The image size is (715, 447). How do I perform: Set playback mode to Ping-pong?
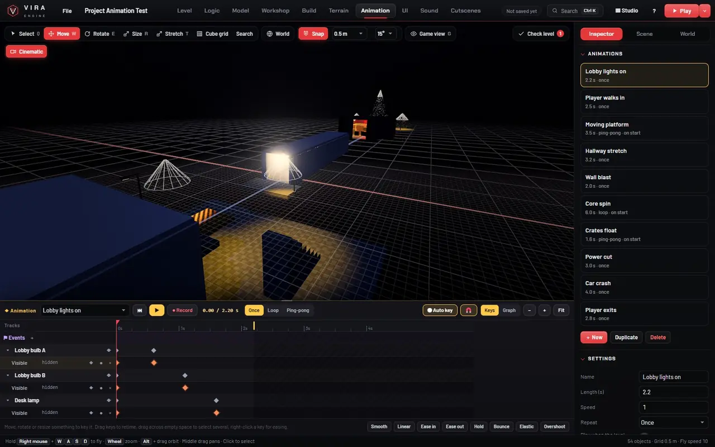click(x=298, y=310)
